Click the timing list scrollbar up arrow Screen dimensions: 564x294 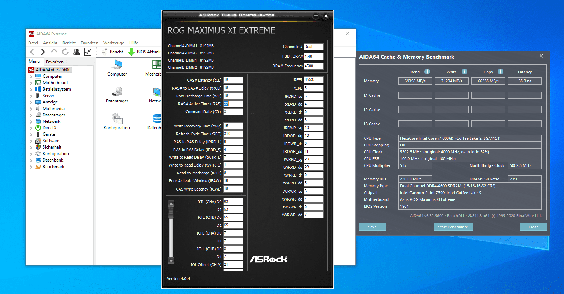coord(171,203)
